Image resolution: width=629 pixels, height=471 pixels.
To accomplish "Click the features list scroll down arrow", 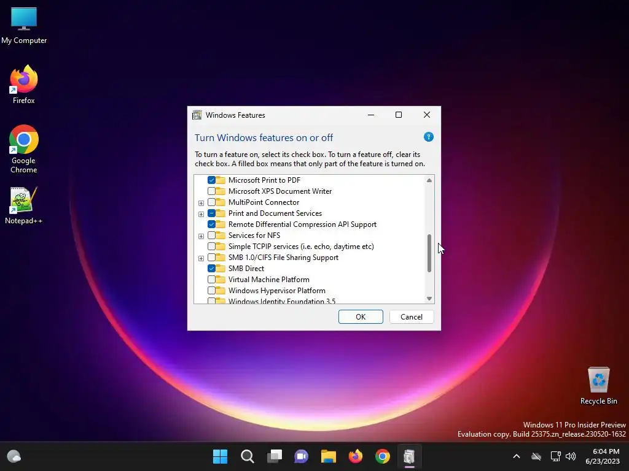I will pyautogui.click(x=429, y=299).
